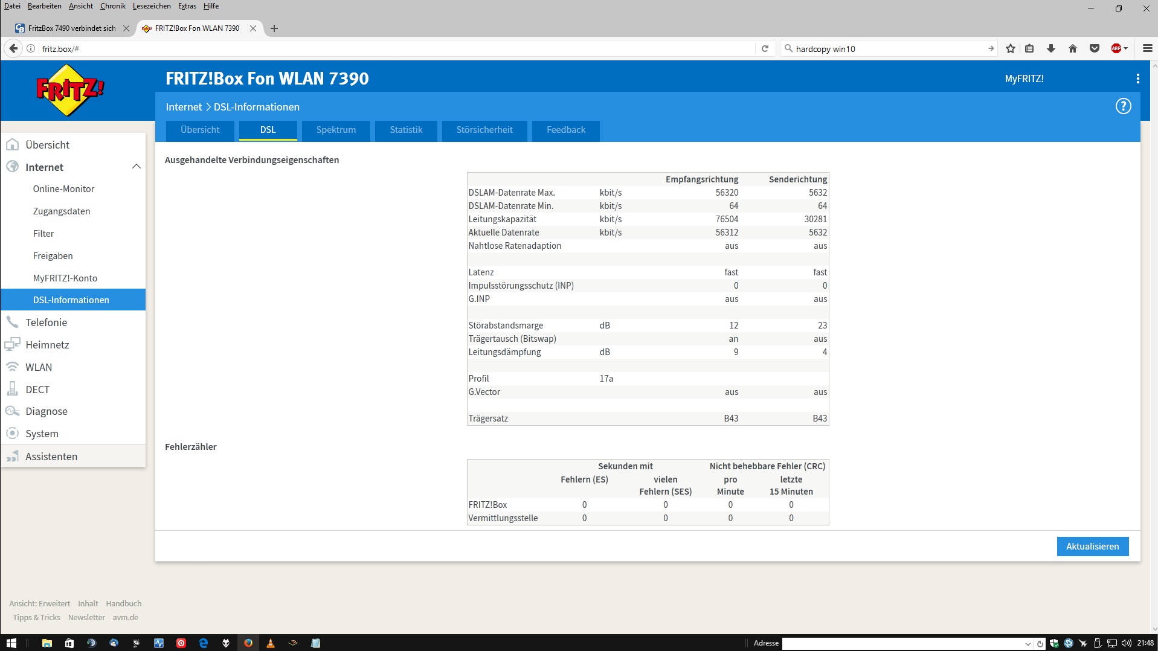Open the Datei menu
Screen dimensions: 1158x651
pos(12,6)
